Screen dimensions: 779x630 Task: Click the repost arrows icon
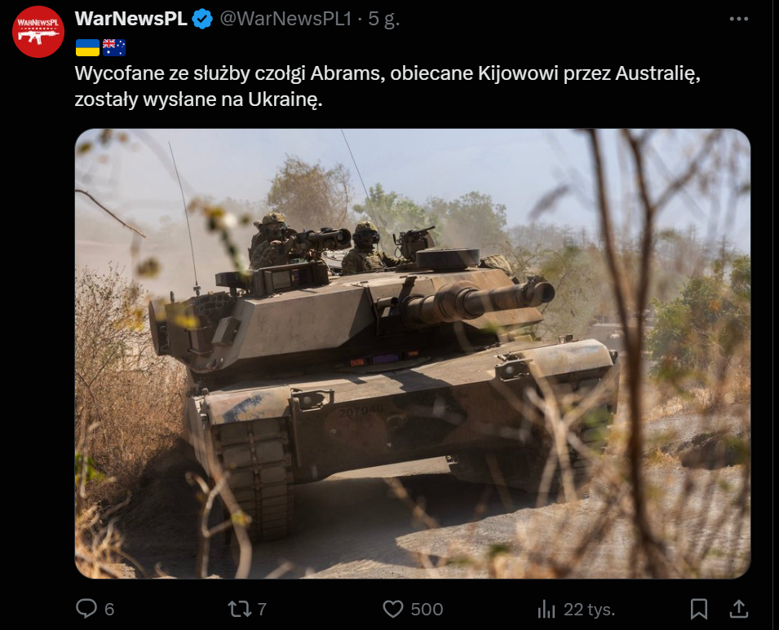pyautogui.click(x=240, y=609)
